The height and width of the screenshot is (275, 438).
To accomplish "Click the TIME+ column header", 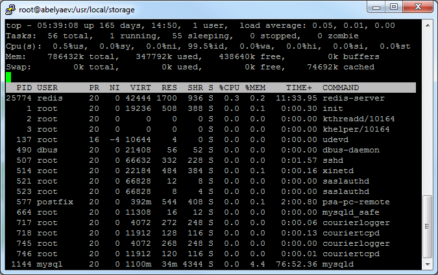I will (x=299, y=88).
